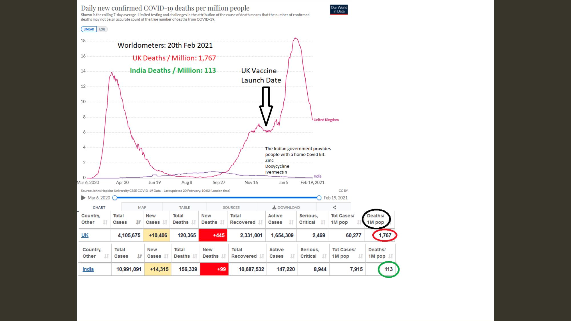The width and height of the screenshot is (571, 321).
Task: Switch chart scale to LINEAR
Action: click(89, 29)
